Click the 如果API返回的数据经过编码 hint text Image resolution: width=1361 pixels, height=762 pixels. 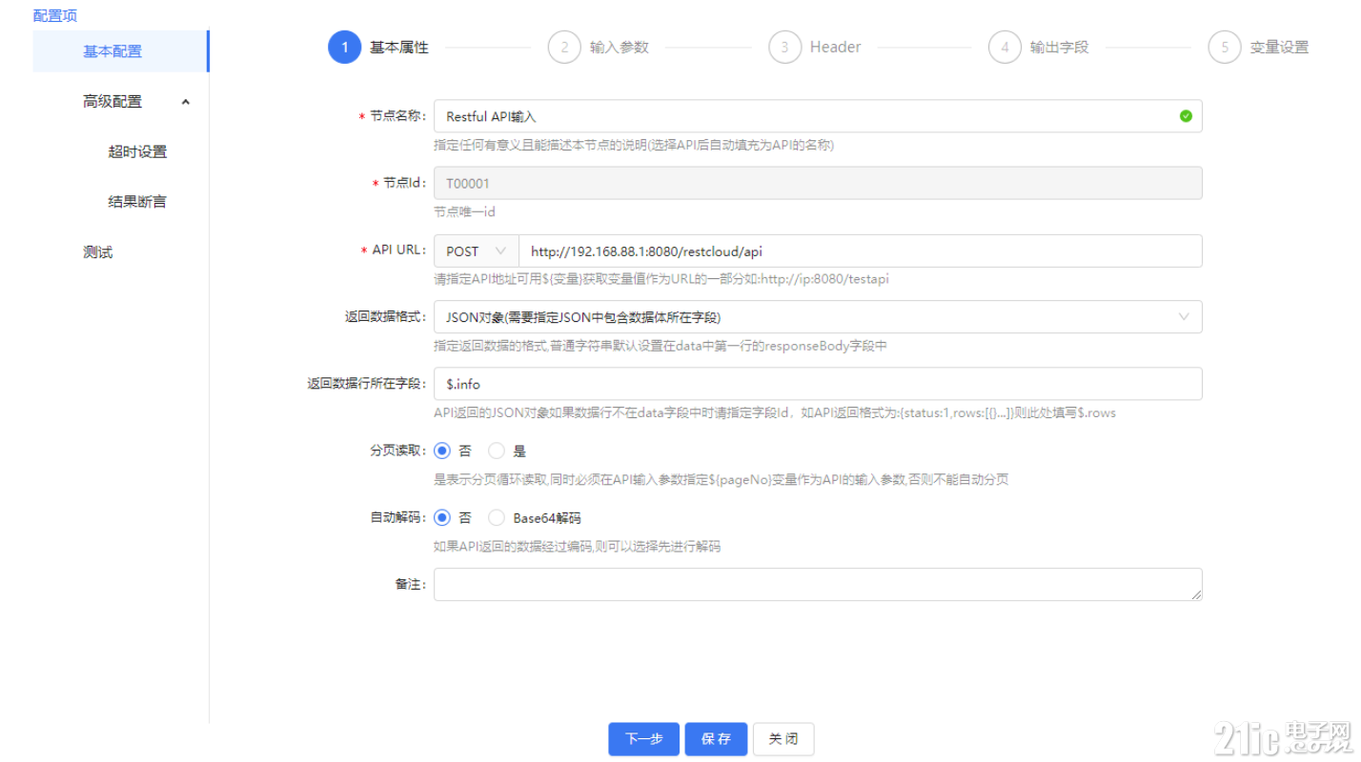(577, 547)
